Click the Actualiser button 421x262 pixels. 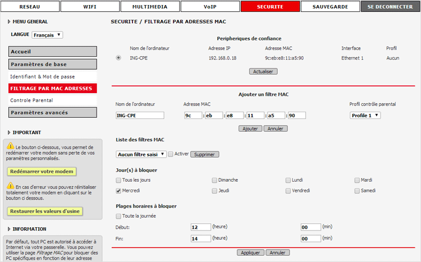coord(263,71)
